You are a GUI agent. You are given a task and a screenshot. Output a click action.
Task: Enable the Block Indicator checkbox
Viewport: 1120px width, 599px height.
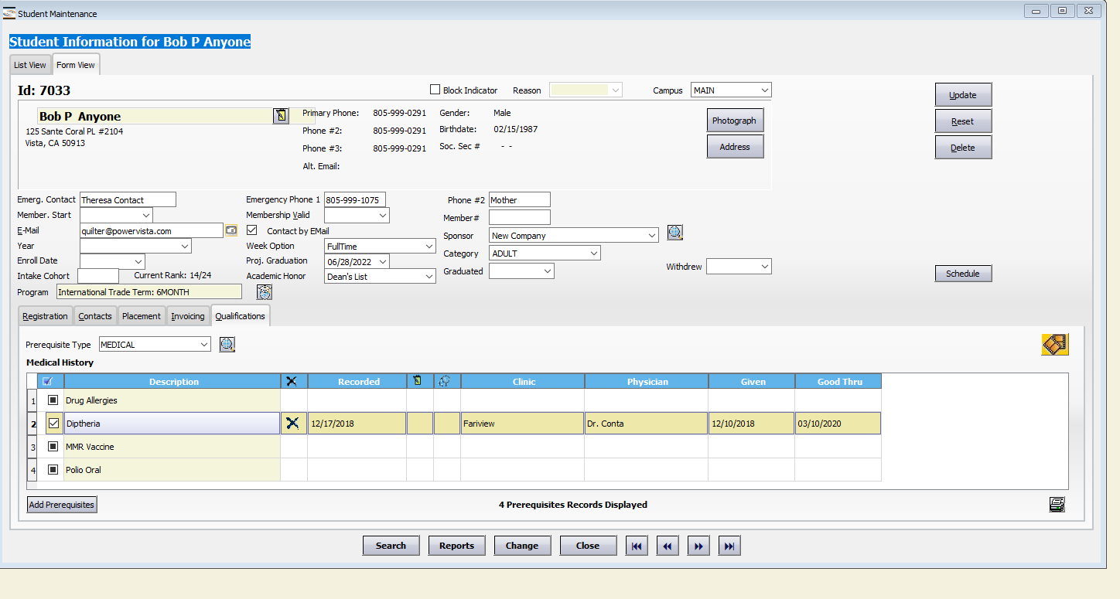(435, 90)
